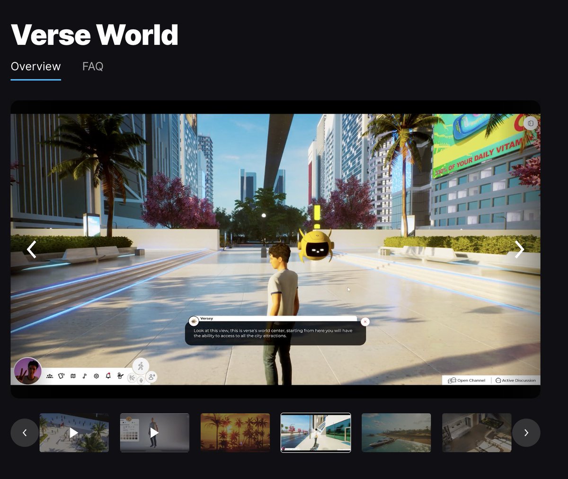This screenshot has height=479, width=568.
Task: Click the music note icon
Action: click(85, 376)
